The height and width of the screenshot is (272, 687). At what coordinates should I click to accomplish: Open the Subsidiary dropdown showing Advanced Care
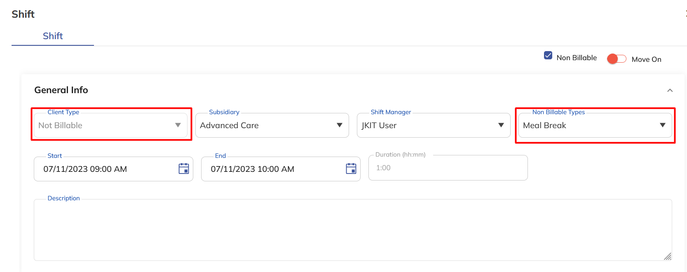(272, 125)
